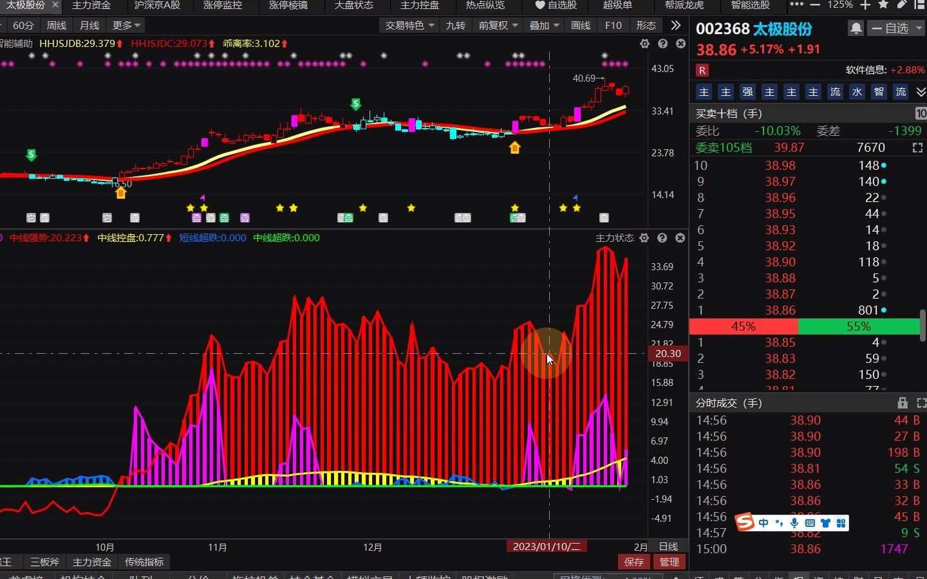
Task: Open the three-dots more menu in top bar
Action: (x=796, y=5)
